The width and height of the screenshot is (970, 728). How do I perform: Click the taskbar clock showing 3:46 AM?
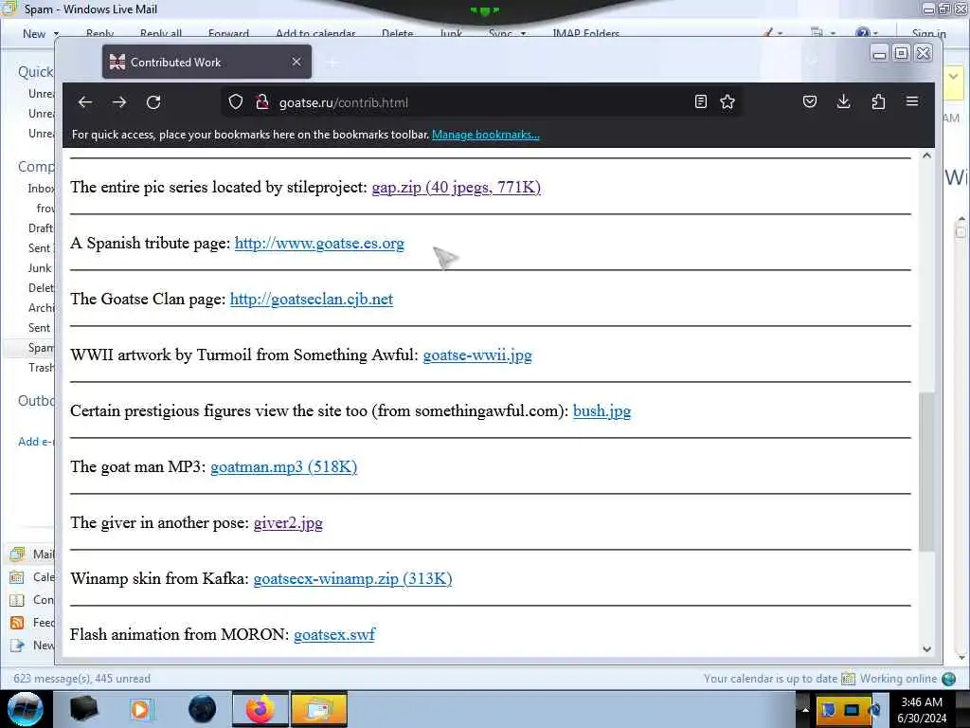[922, 709]
